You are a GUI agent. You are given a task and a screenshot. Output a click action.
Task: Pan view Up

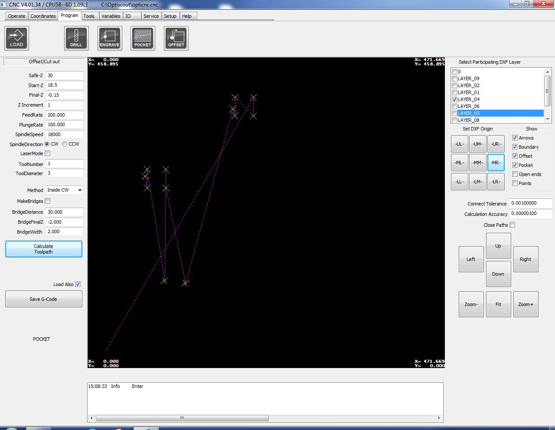pyautogui.click(x=499, y=246)
